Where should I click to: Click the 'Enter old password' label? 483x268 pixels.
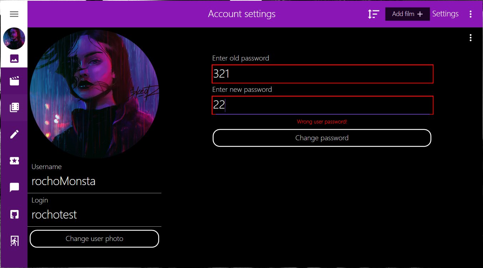tap(241, 58)
